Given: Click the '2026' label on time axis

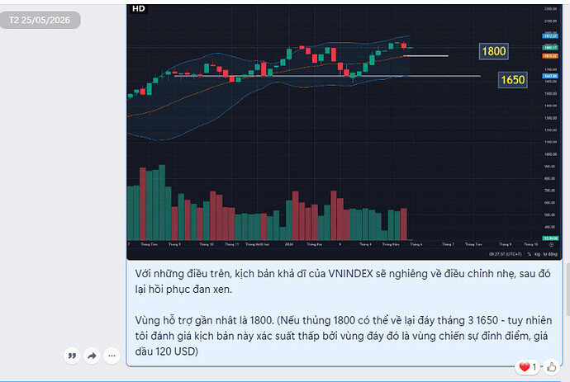Looking at the screenshot, I should coord(289,244).
